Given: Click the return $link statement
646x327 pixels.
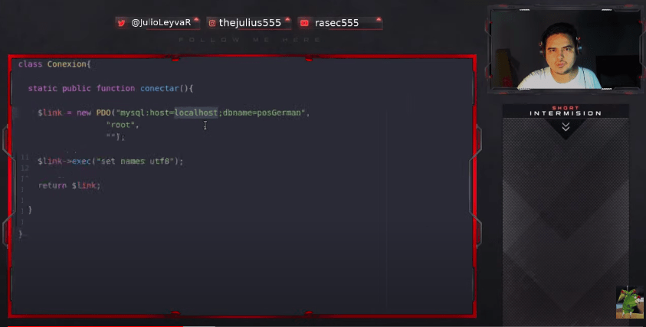Looking at the screenshot, I should [69, 185].
